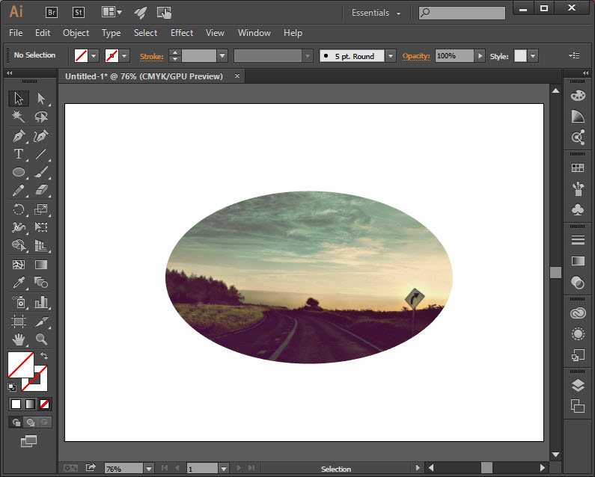This screenshot has height=477, width=595.
Task: Open the Layers panel
Action: [x=578, y=386]
